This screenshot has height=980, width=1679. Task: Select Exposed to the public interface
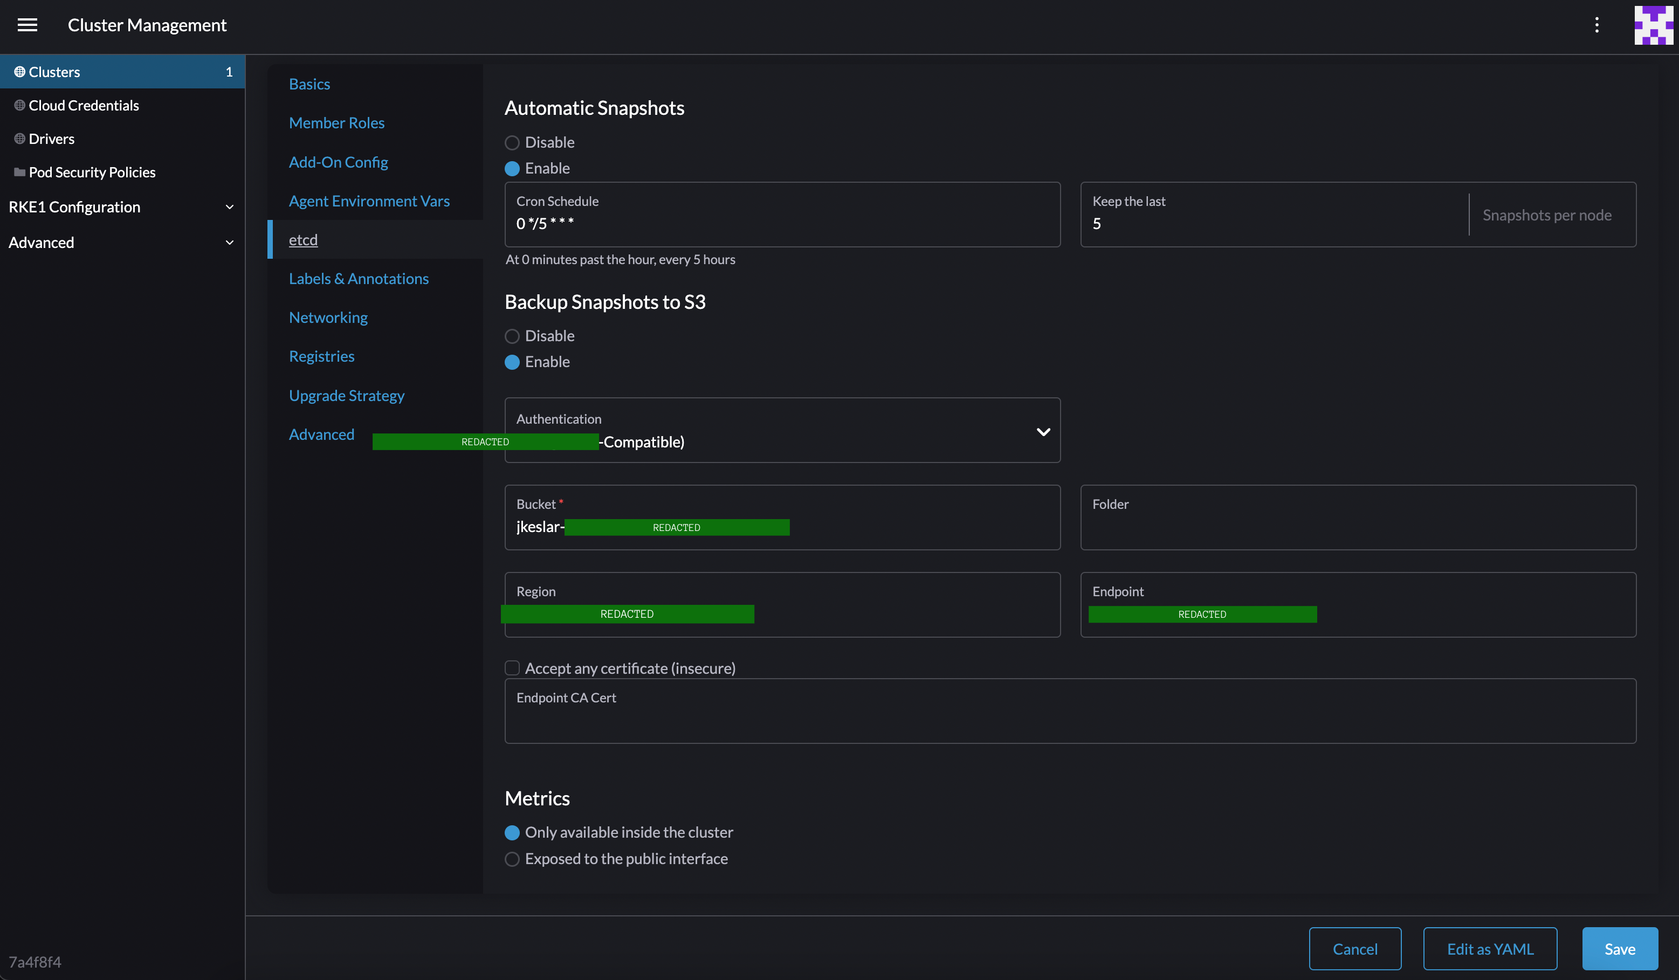coord(512,859)
